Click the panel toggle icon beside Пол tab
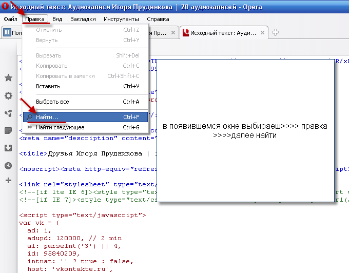The height and width of the screenshot is (273, 349). pyautogui.click(x=7, y=33)
